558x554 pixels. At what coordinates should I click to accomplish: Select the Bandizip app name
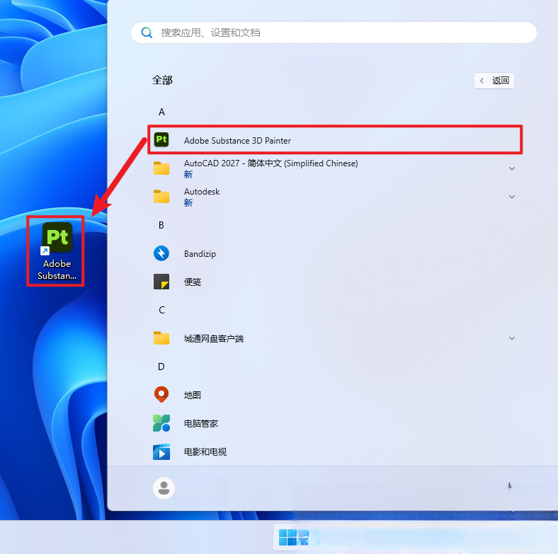point(200,254)
